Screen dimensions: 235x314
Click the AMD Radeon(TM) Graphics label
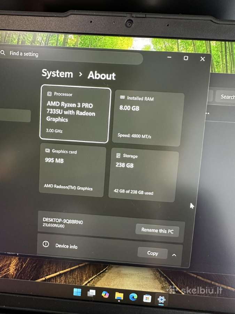tap(68, 187)
